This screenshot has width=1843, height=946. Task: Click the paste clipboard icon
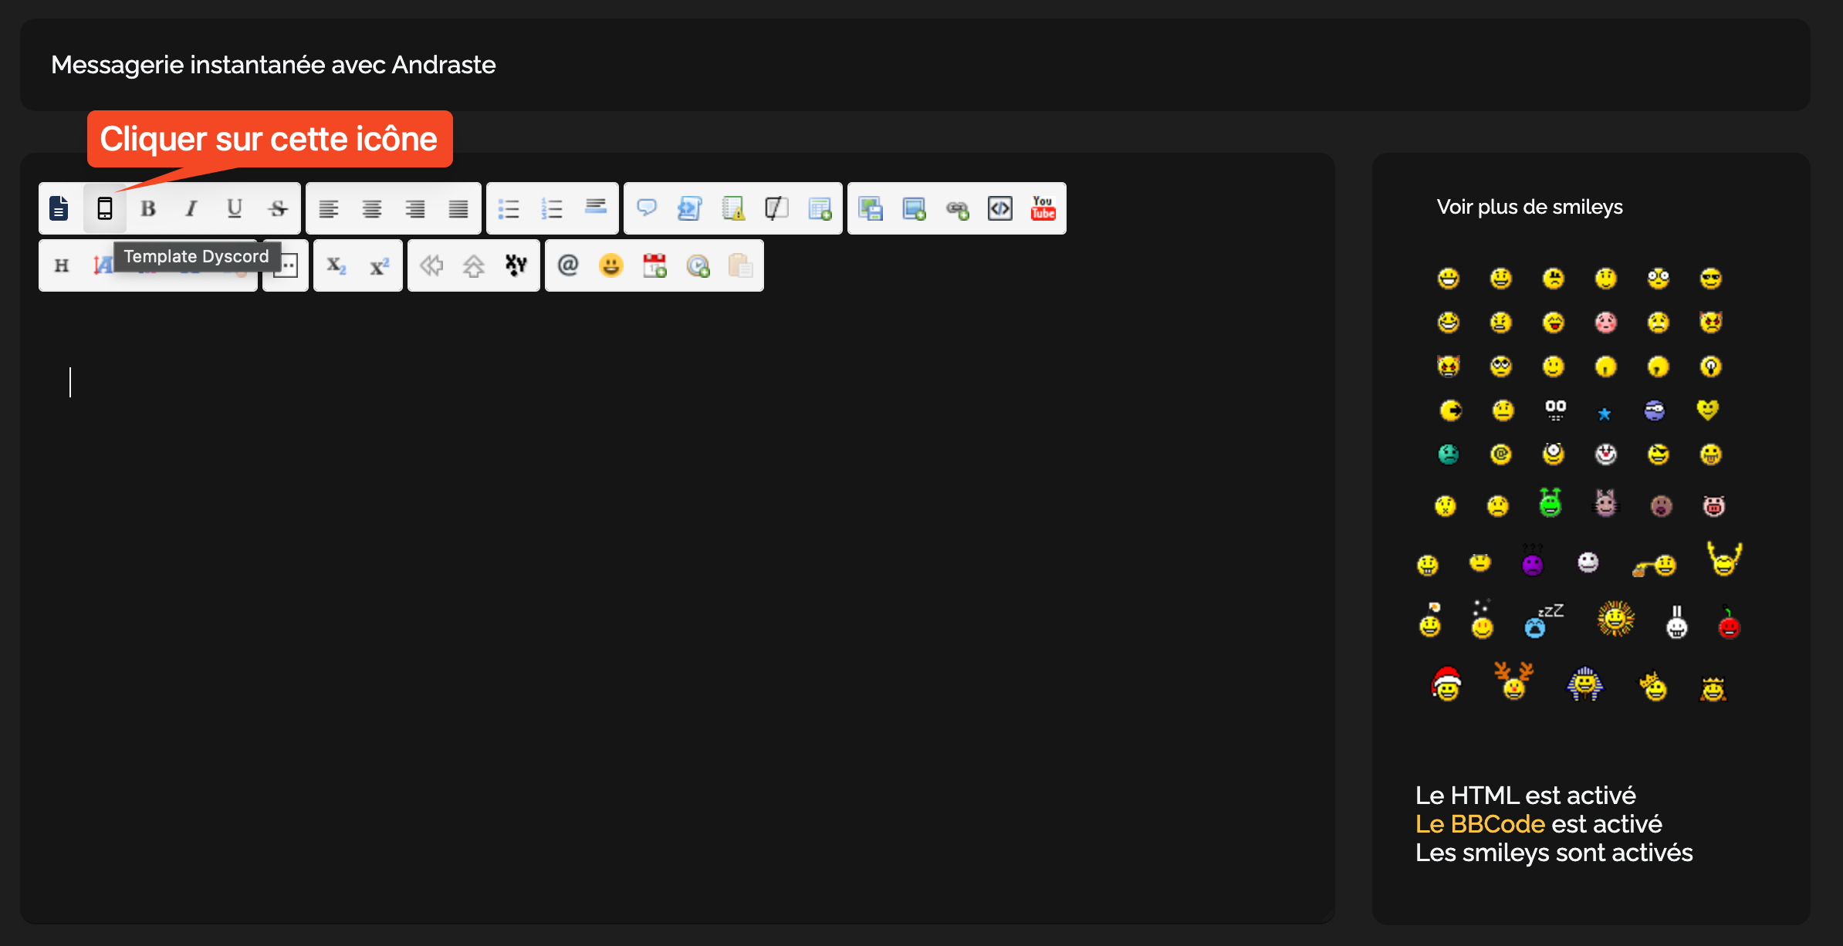coord(741,265)
